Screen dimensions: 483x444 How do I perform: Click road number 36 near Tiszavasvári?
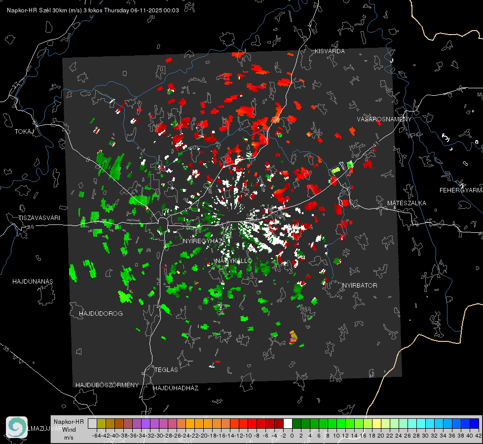(x=31, y=227)
